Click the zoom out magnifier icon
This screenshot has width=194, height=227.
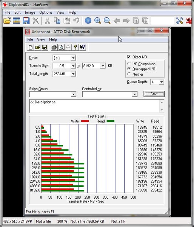(x=107, y=20)
